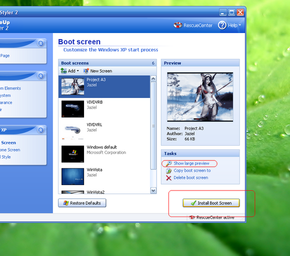Open the Elements sidebar link
This screenshot has width=290, height=256.
10,88
